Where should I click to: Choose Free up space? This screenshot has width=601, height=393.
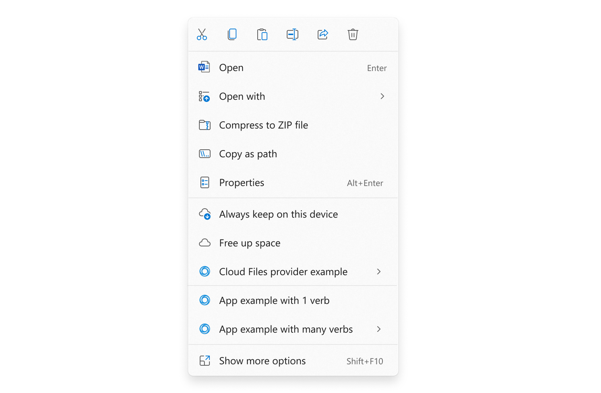click(x=293, y=243)
